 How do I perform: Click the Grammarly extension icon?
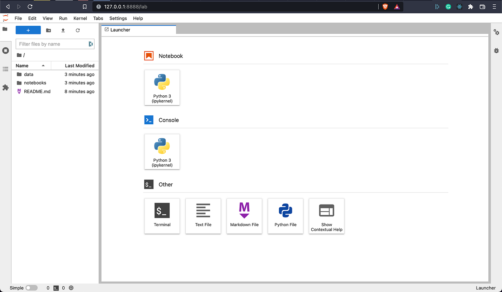click(448, 6)
